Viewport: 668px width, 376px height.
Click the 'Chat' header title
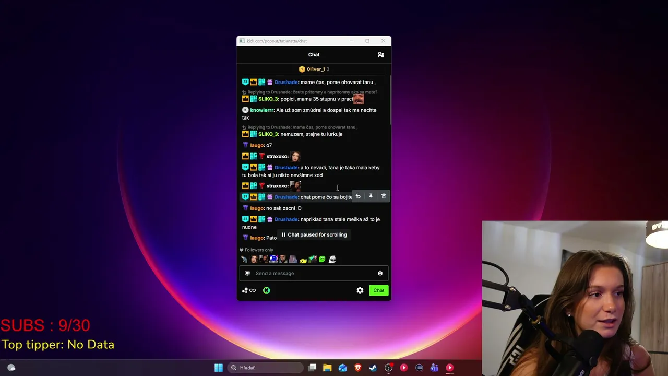coord(314,55)
